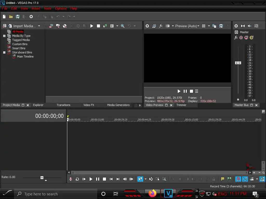Image resolution: width=266 pixels, height=199 pixels.
Task: Click the search media magnifier icon
Action: [x=123, y=26]
